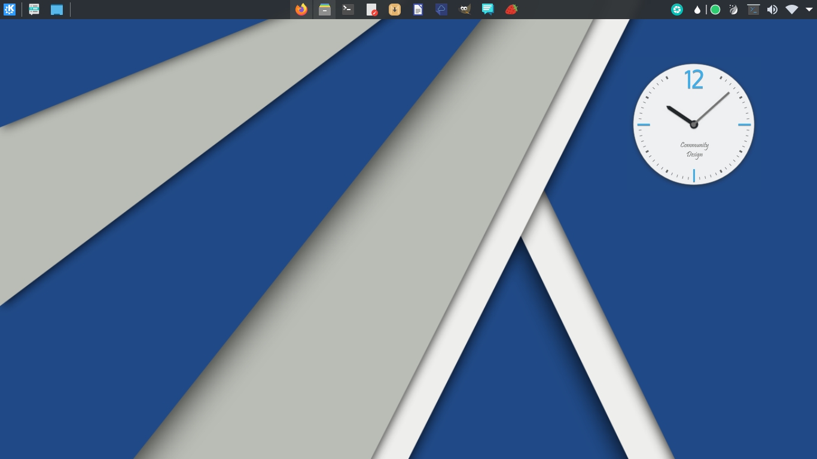Screen dimensions: 817x459
Task: Open the task list icon beside launcher
Action: click(x=34, y=10)
